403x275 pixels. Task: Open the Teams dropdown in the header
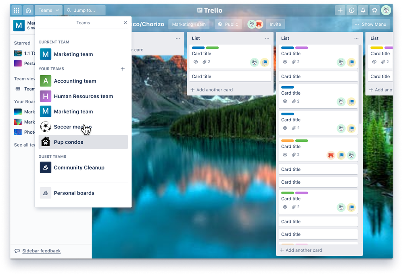click(48, 10)
